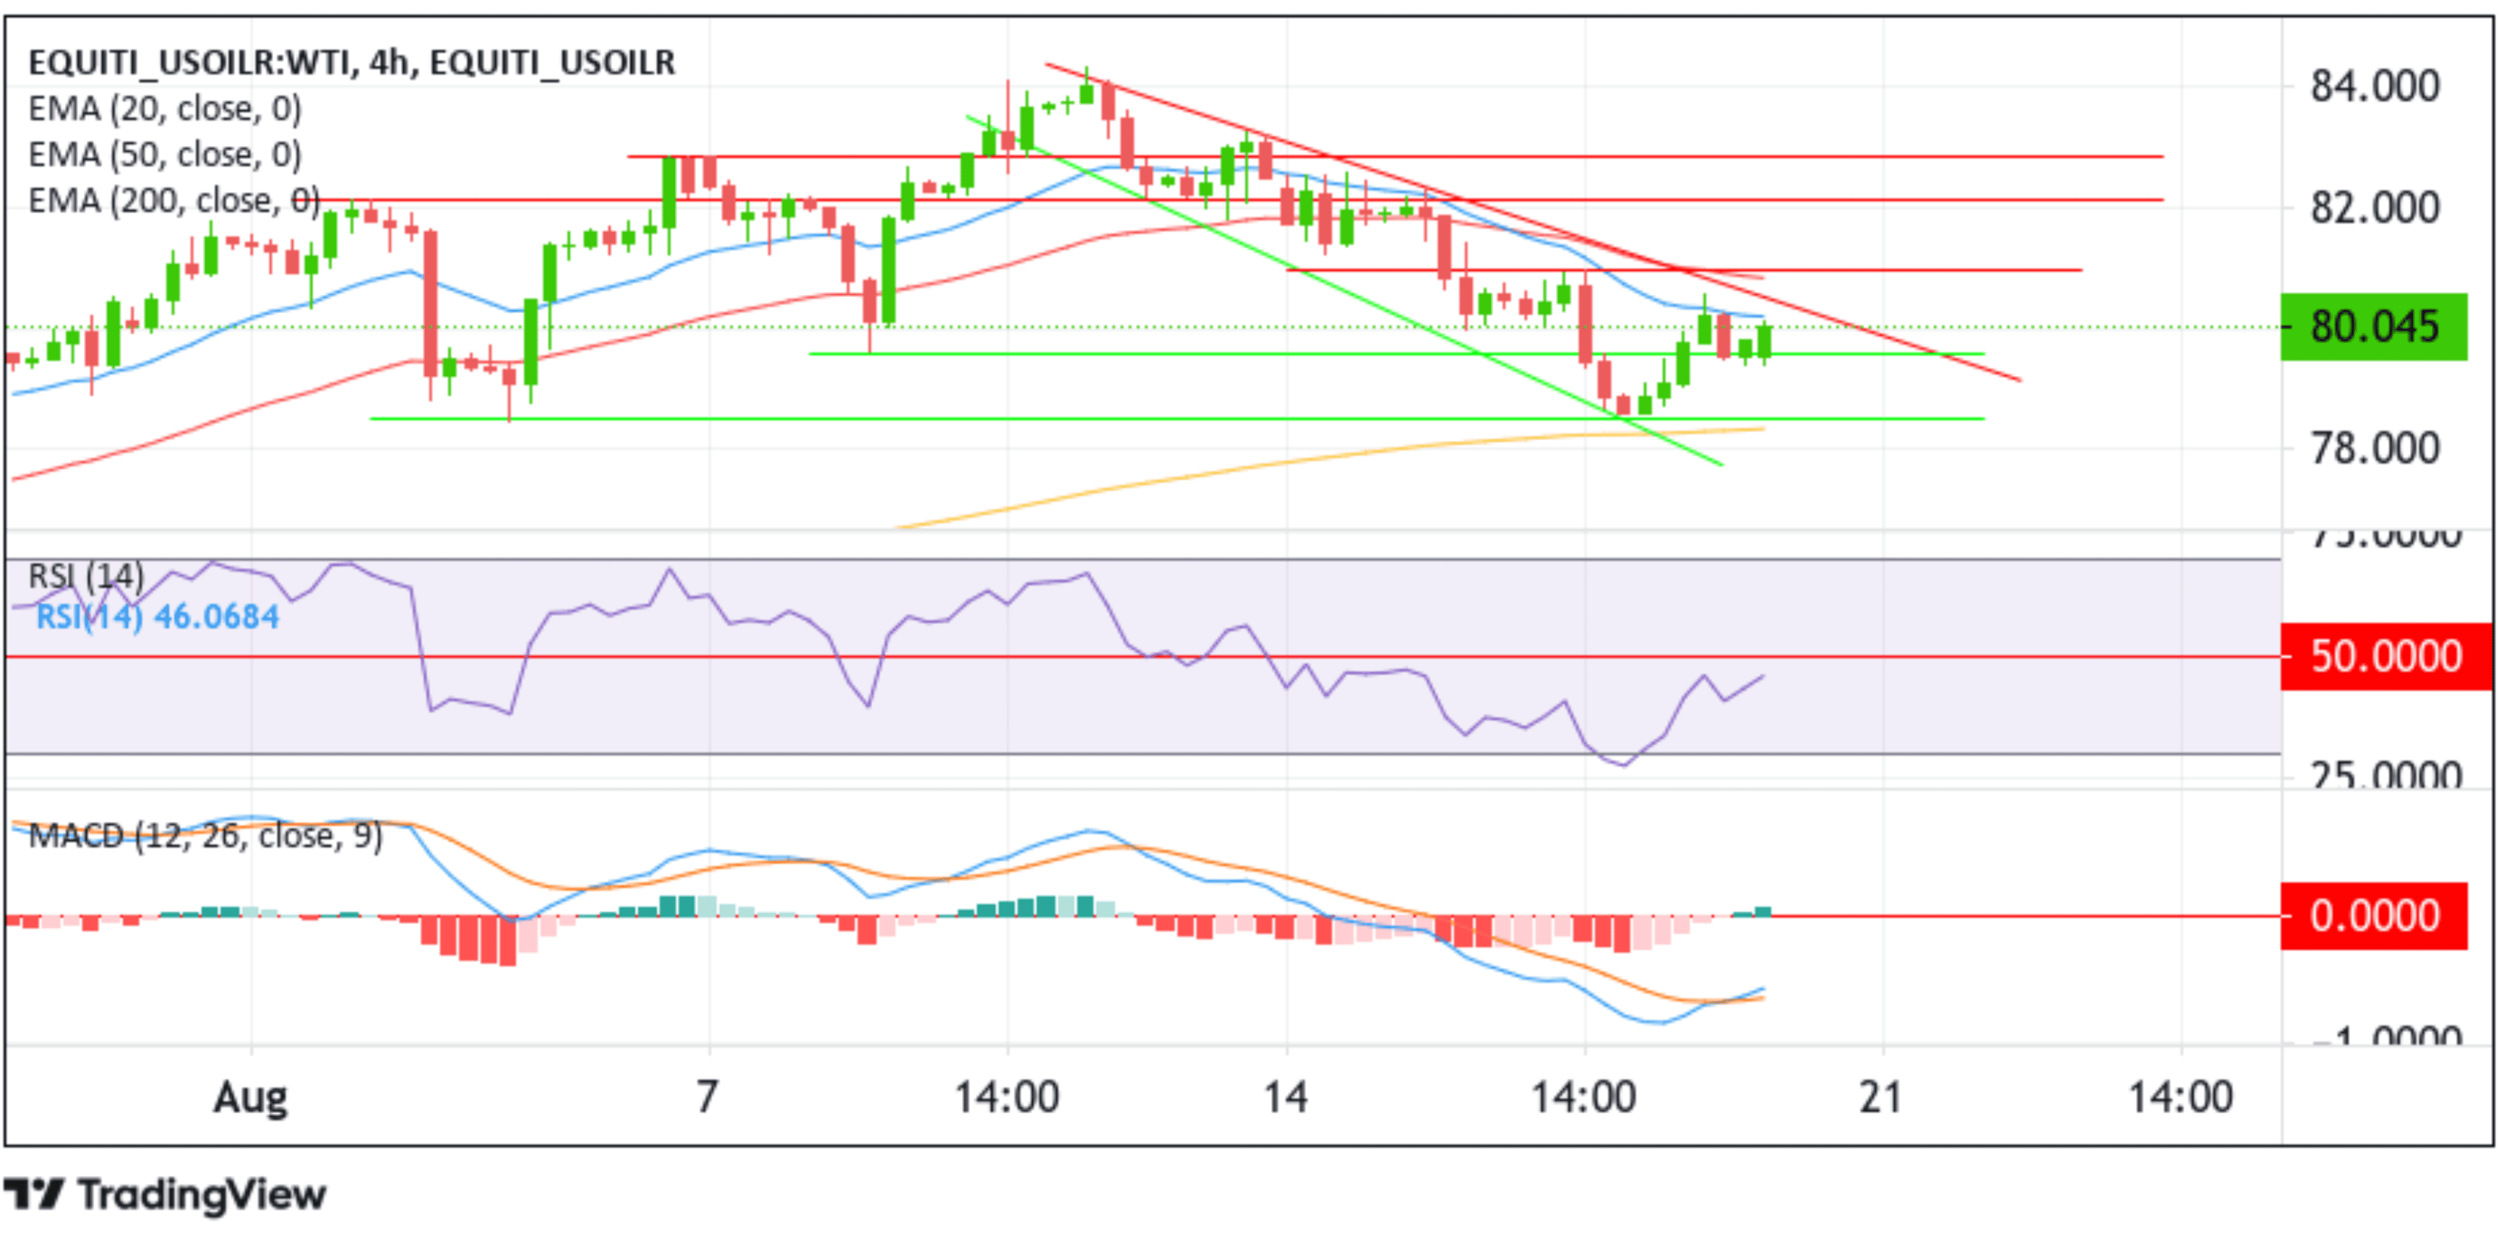Click the Aug time axis label
Image resolution: width=2499 pixels, height=1236 pixels.
tap(250, 1098)
